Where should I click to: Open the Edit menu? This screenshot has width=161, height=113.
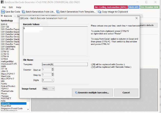click(x=11, y=7)
